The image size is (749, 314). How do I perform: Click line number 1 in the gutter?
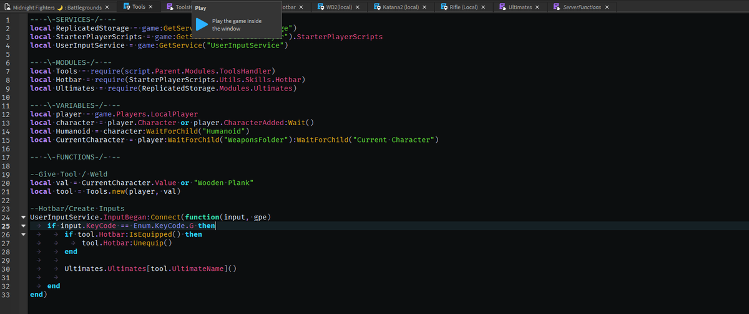tap(7, 21)
